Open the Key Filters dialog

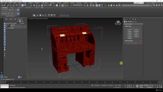[x=150, y=87]
